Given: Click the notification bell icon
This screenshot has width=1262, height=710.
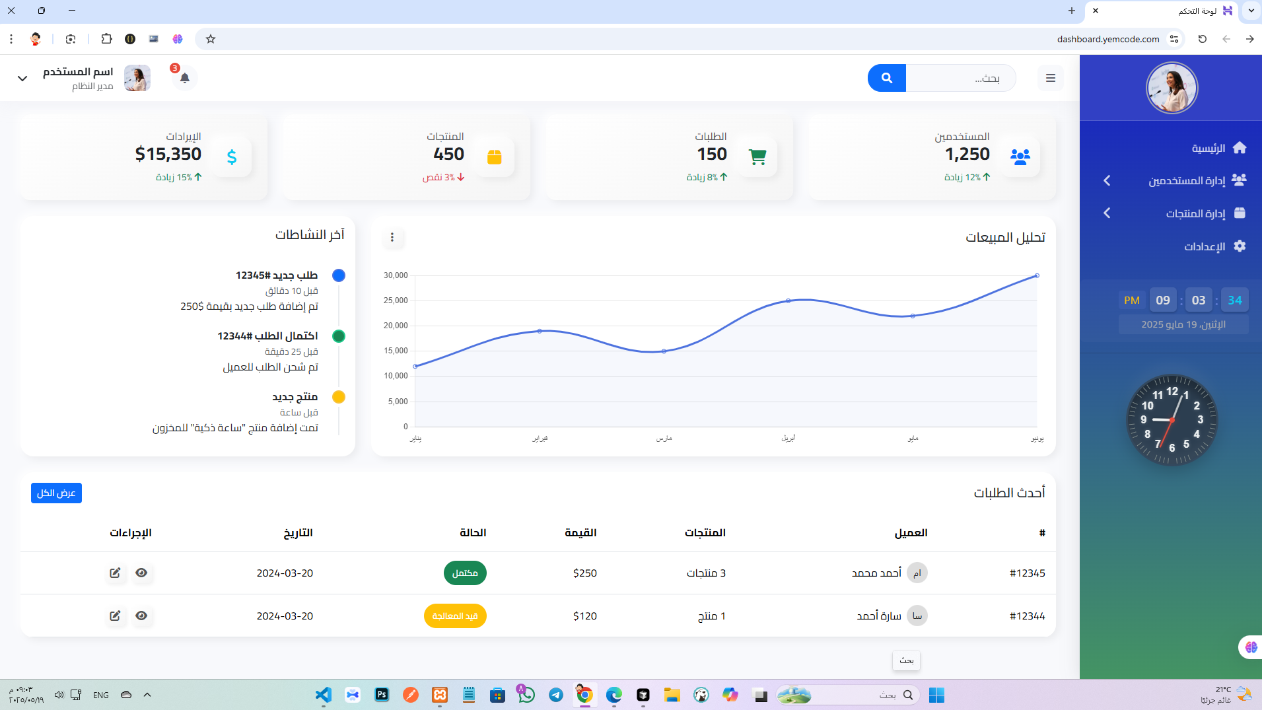Looking at the screenshot, I should (185, 78).
